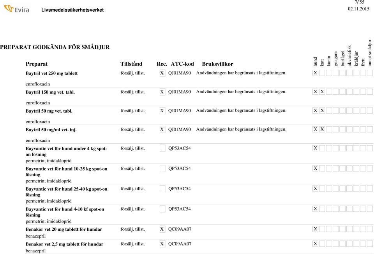Screen dimensions: 374x254
Task: Click ATC code QJ01MA90 for Baytril vet 250 mg
Action: click(179, 73)
